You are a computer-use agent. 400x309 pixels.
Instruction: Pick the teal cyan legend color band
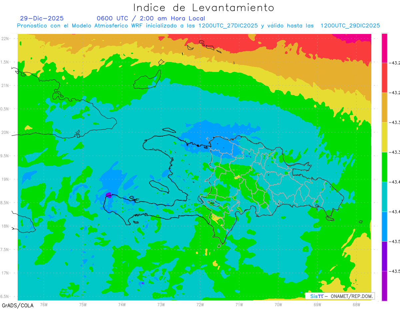[x=384, y=196]
